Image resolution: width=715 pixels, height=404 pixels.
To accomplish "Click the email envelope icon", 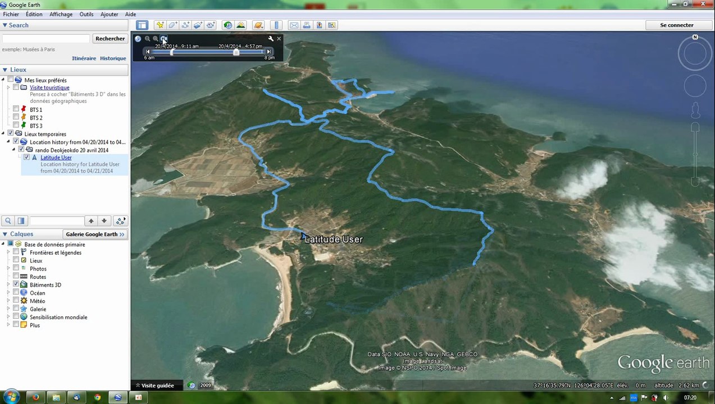I will [294, 25].
